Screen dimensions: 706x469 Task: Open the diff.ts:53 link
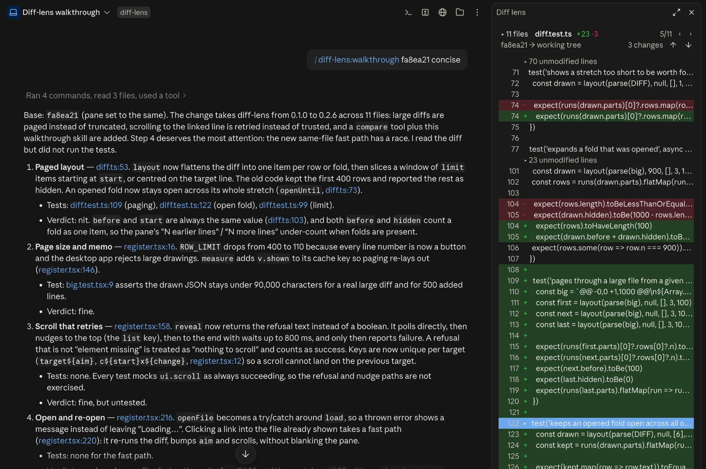pos(112,167)
